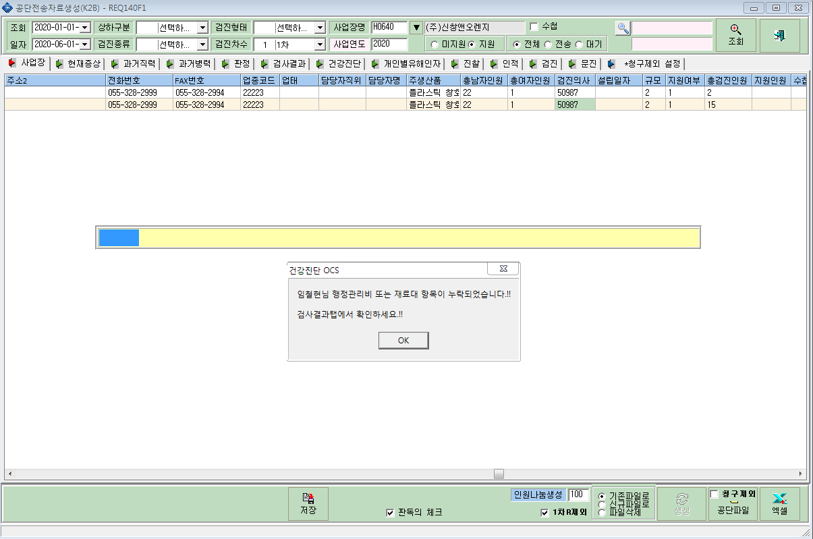Expand the 상하구분 dropdown
813x539 pixels.
(202, 28)
